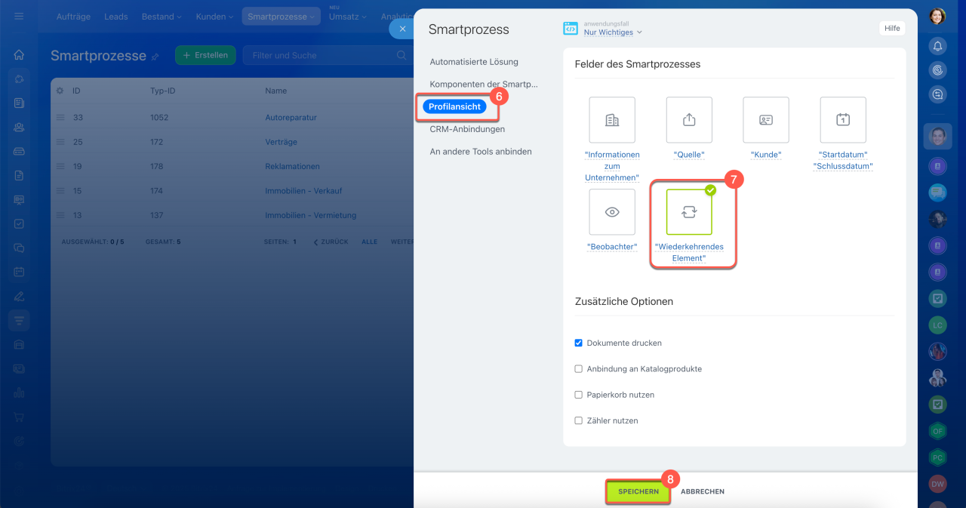Enable Zähler nutzen checkbox

click(579, 420)
